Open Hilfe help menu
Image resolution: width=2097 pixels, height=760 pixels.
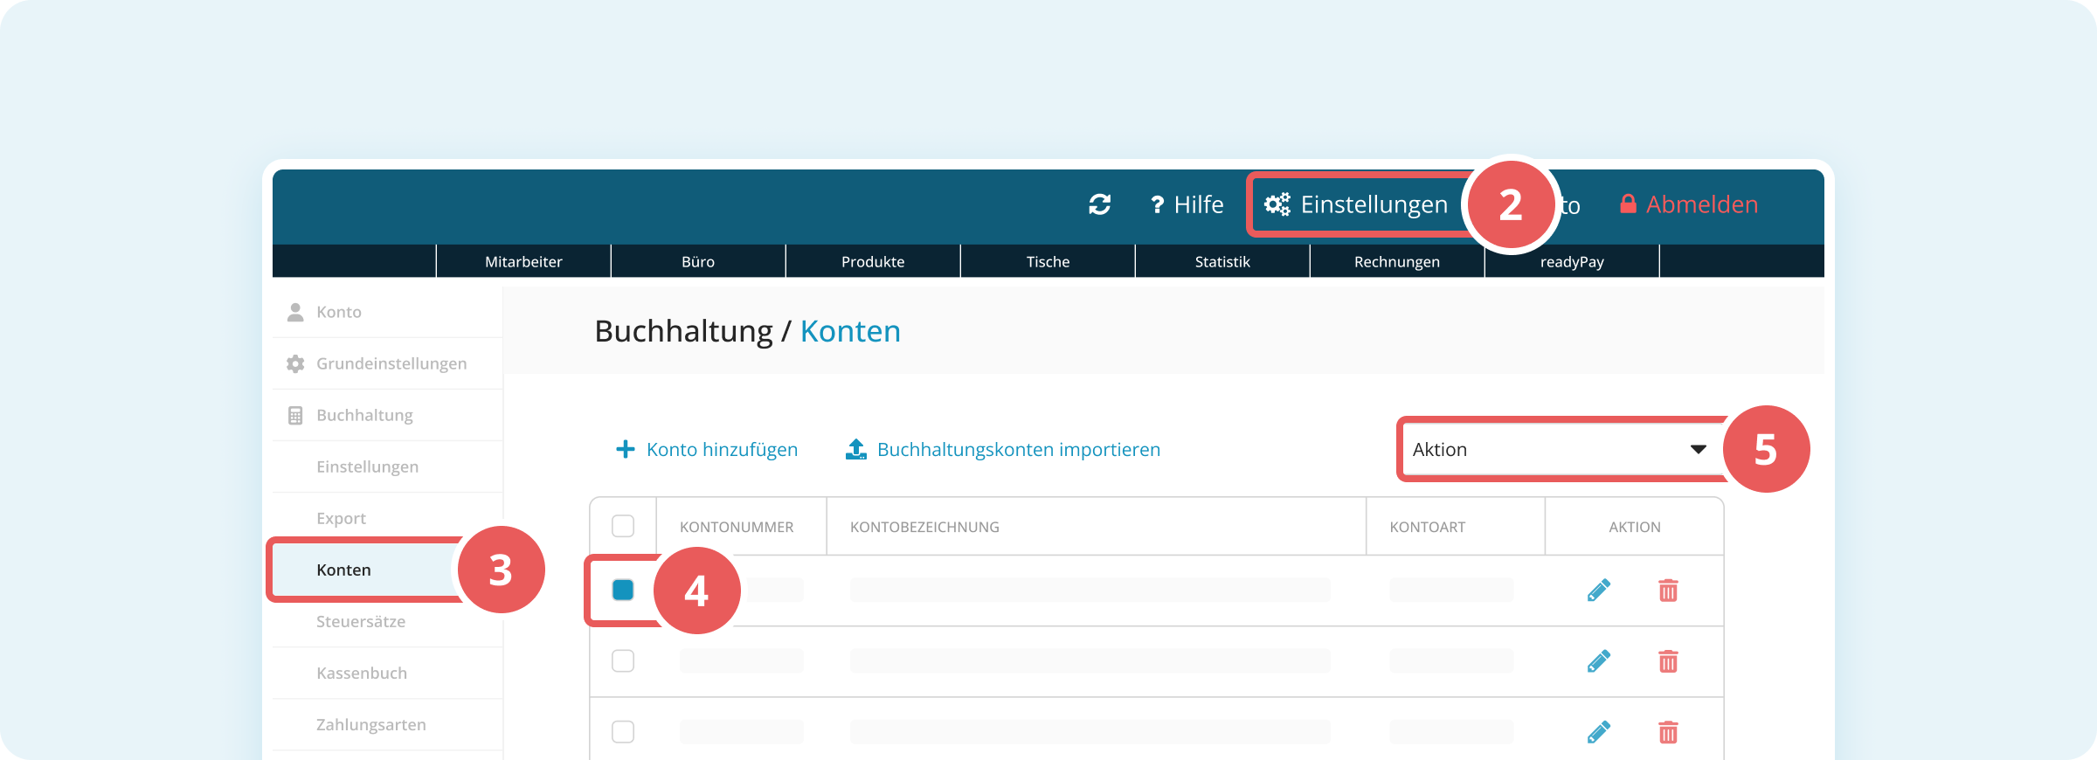(x=1187, y=204)
